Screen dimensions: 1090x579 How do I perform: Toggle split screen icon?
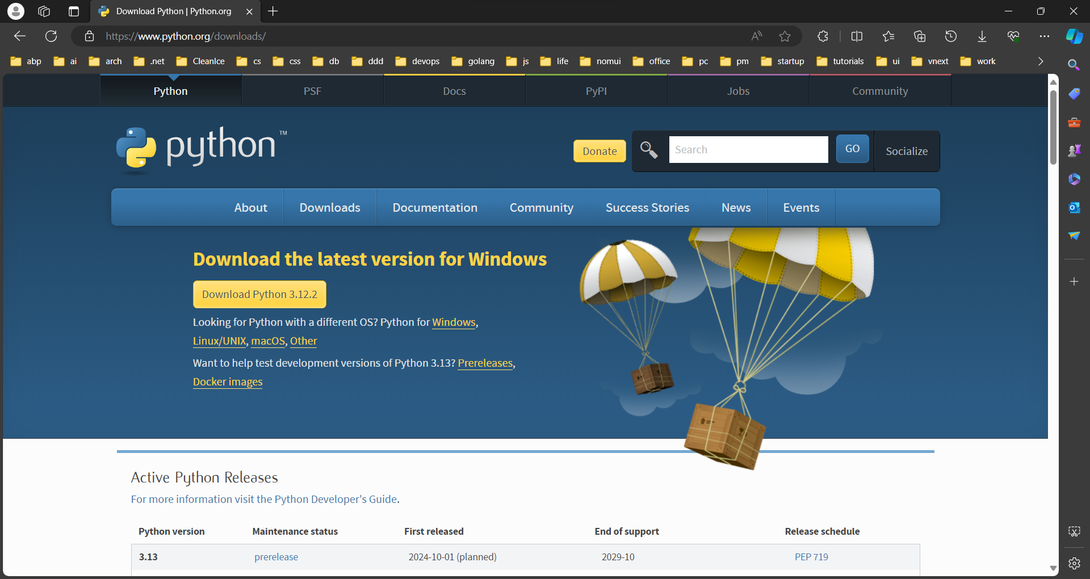857,36
